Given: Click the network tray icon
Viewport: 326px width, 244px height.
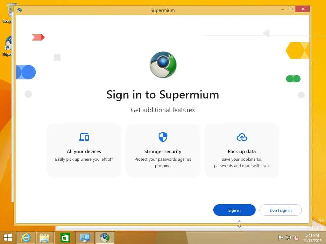Looking at the screenshot, I should coord(288,238).
